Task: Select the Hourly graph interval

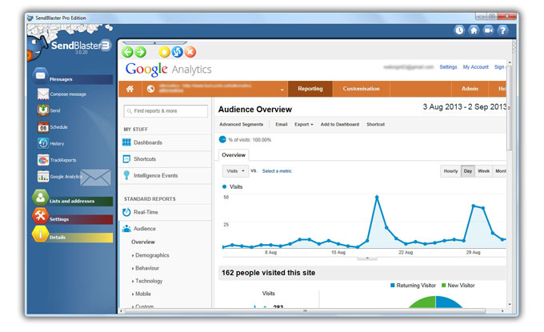Action: click(450, 171)
